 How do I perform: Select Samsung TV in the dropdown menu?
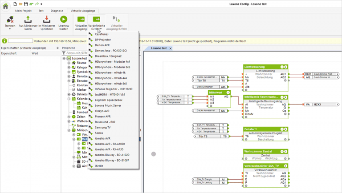(x=102, y=127)
